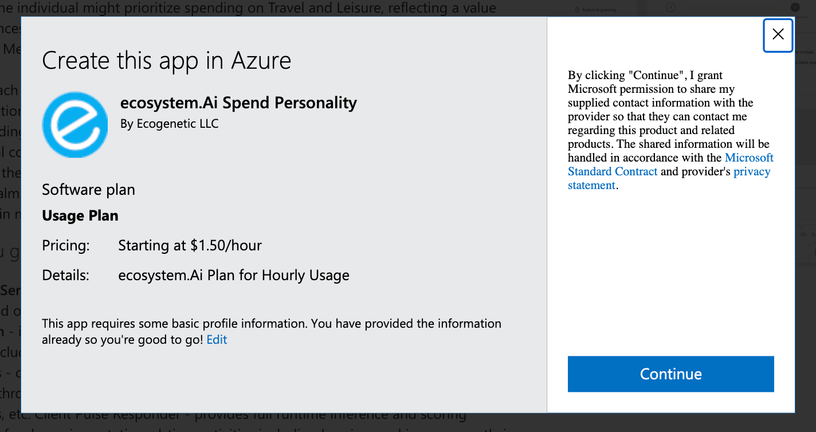This screenshot has height=432, width=816.
Task: Click the ecosystem.Ai blue logo icon
Action: pos(75,125)
